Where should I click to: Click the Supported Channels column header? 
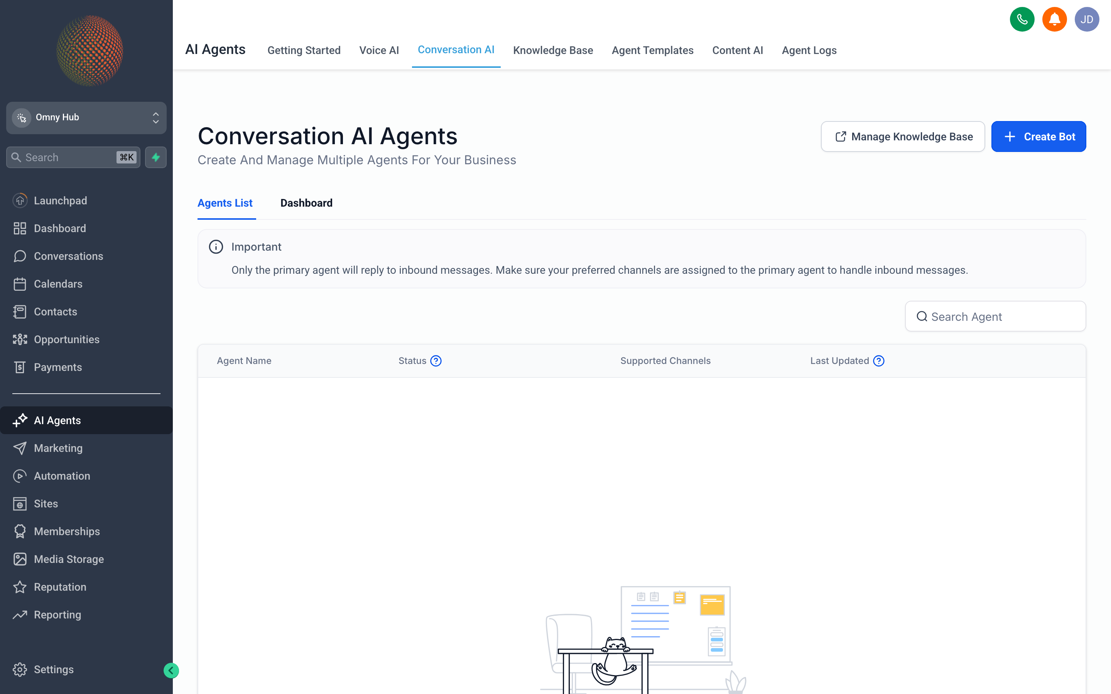coord(665,361)
